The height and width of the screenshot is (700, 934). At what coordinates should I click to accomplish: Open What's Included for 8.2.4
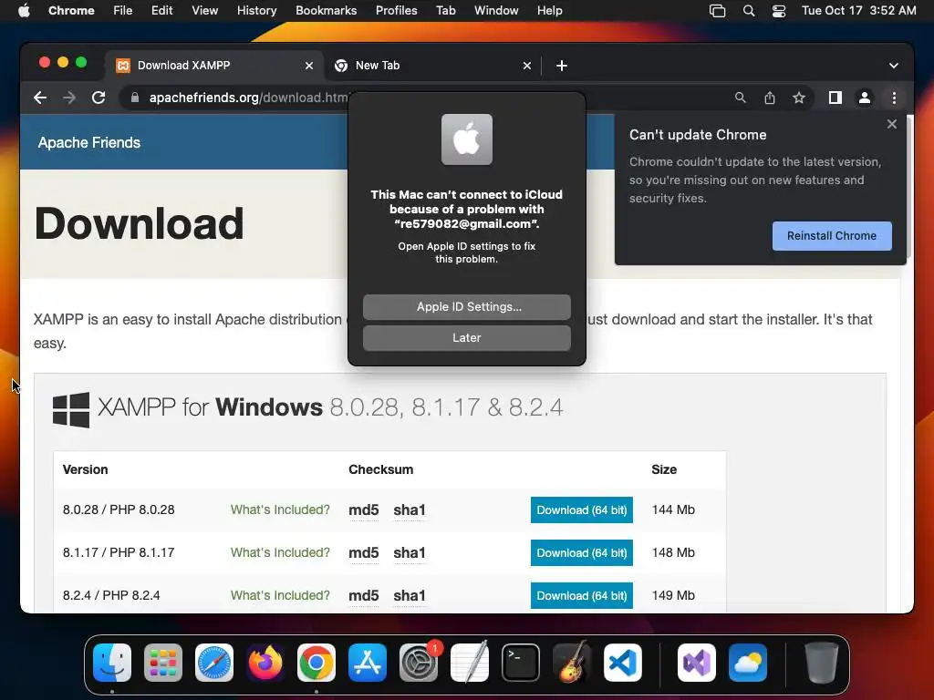tap(280, 595)
